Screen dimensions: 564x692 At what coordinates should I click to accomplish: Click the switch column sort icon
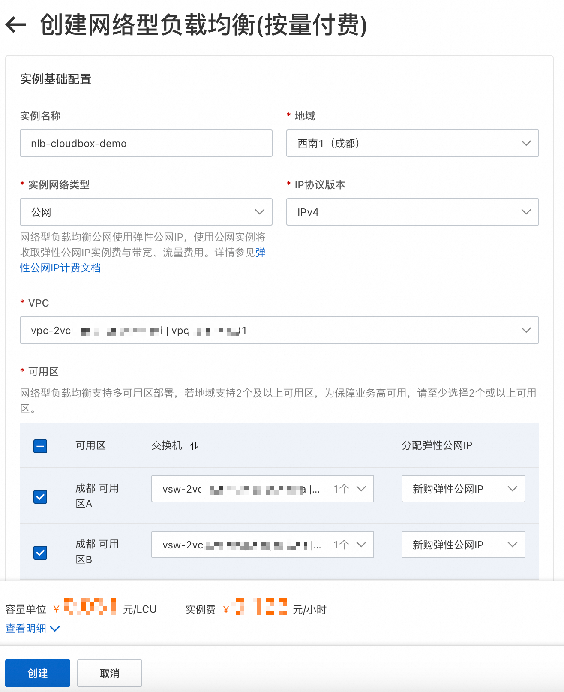pyautogui.click(x=194, y=446)
